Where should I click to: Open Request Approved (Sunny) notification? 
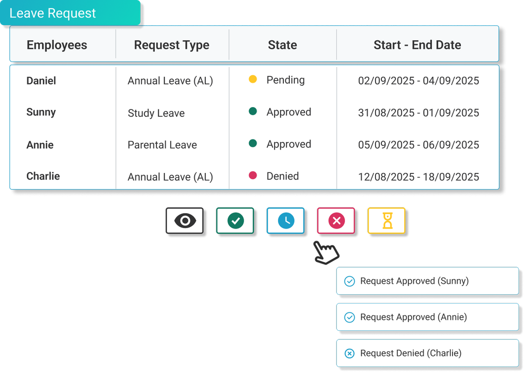(x=414, y=281)
